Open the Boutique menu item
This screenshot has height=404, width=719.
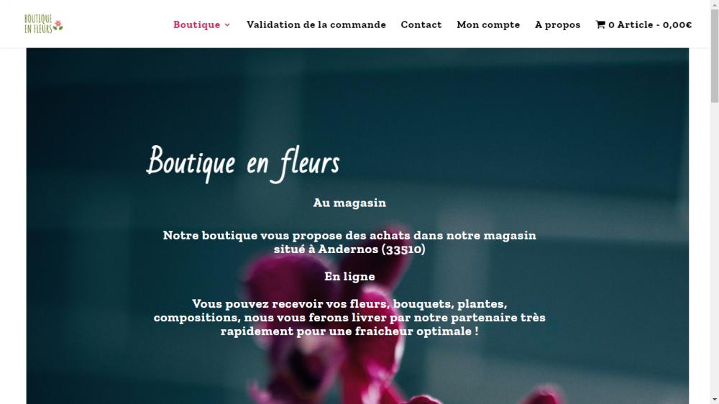(197, 24)
